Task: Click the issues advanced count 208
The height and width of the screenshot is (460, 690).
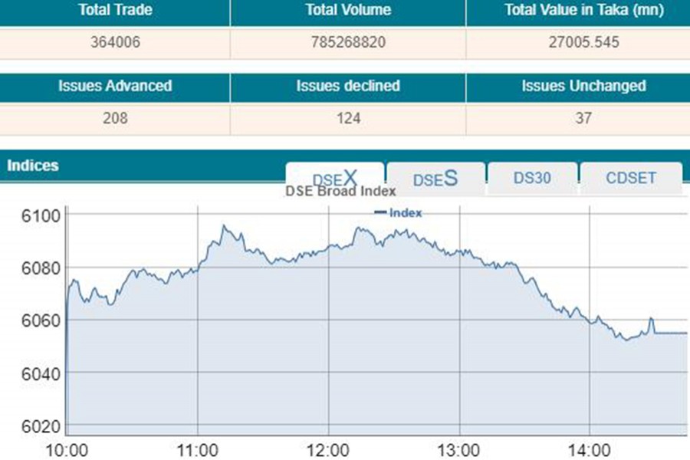Action: point(115,118)
